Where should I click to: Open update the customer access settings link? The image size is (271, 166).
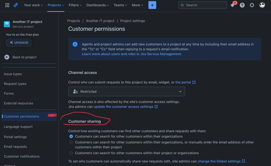point(123,107)
